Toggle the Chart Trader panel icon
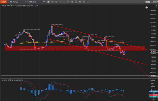 click(72, 2)
